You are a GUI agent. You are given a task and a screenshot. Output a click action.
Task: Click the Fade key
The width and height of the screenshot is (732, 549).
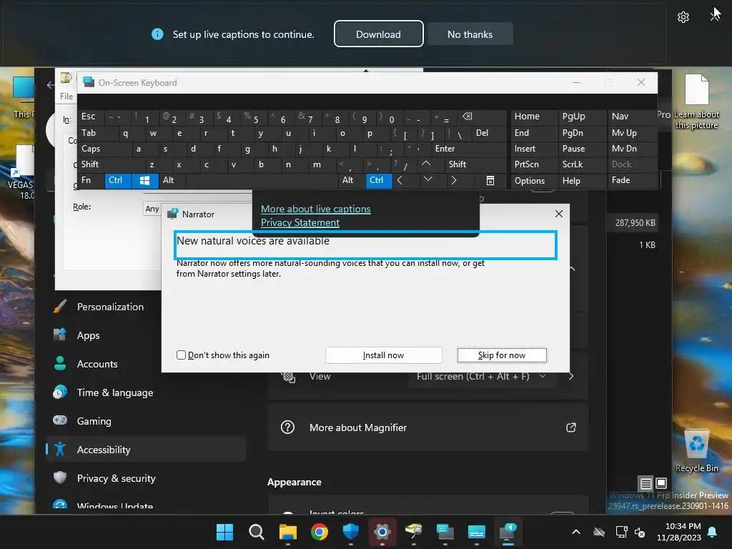(632, 180)
